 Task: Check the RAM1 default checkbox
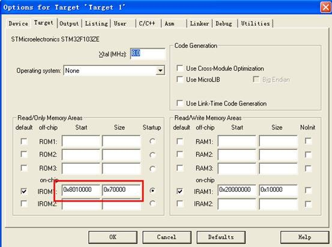click(180, 141)
